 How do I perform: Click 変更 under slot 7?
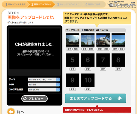tap(103, 69)
